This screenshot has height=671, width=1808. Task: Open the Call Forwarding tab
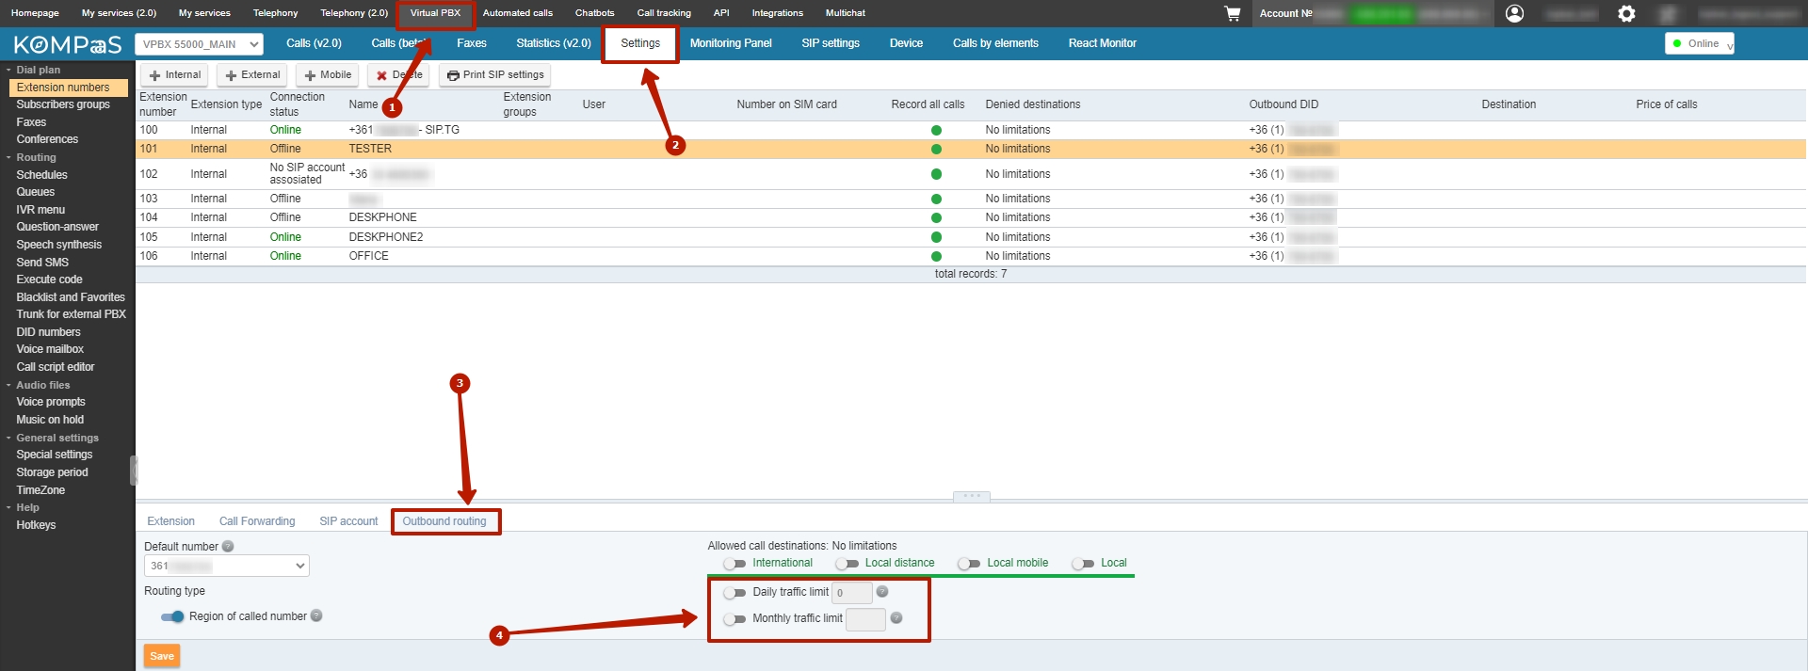point(257,521)
